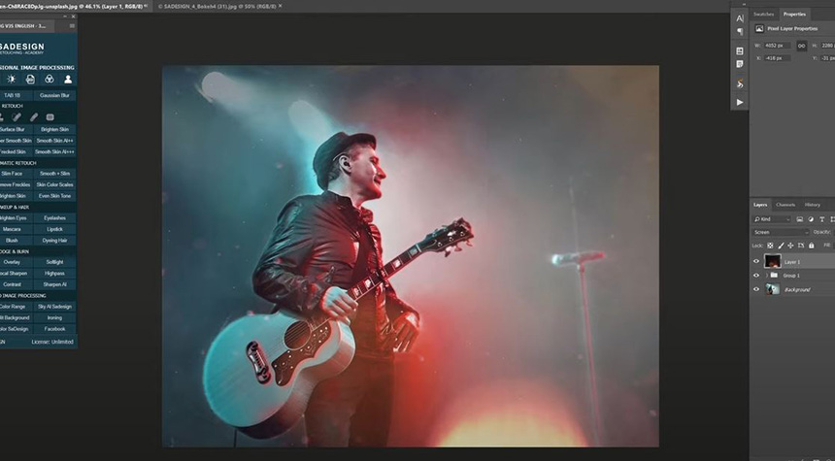Click the link width and height icon

801,46
